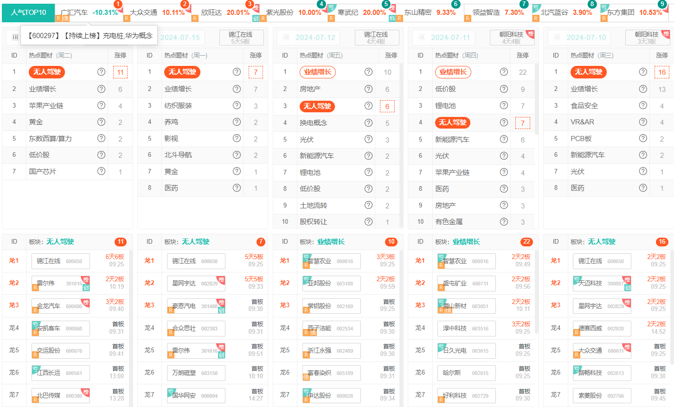Image resolution: width=674 pixels, height=407 pixels.
Task: Click help icon for 食品安全 row
Action: coord(643,105)
